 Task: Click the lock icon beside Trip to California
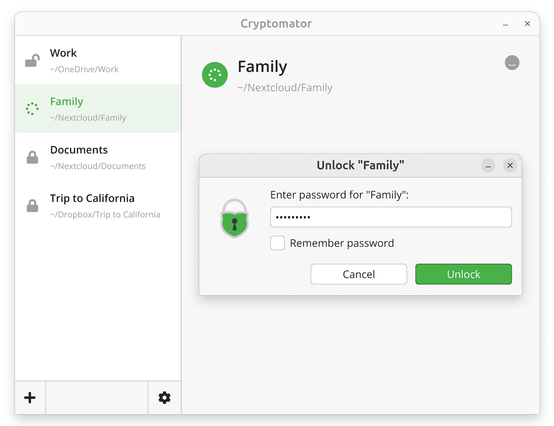pos(32,206)
